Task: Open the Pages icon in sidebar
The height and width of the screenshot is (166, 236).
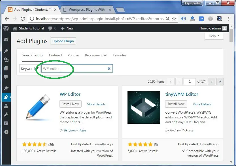Action: 6,68
